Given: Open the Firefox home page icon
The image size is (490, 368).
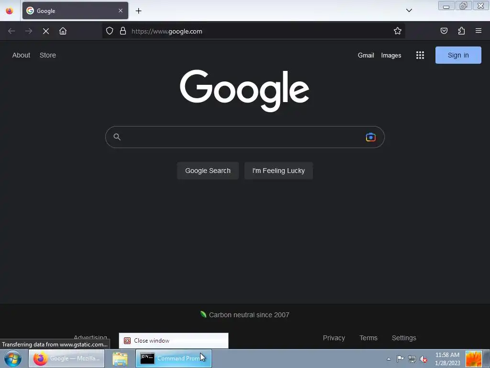Looking at the screenshot, I should point(63,31).
